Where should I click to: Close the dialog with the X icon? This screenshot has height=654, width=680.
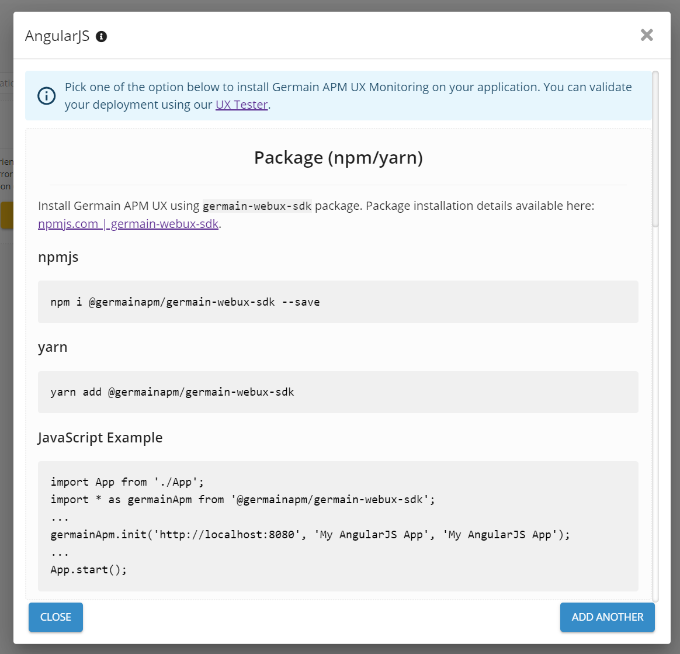pos(647,35)
